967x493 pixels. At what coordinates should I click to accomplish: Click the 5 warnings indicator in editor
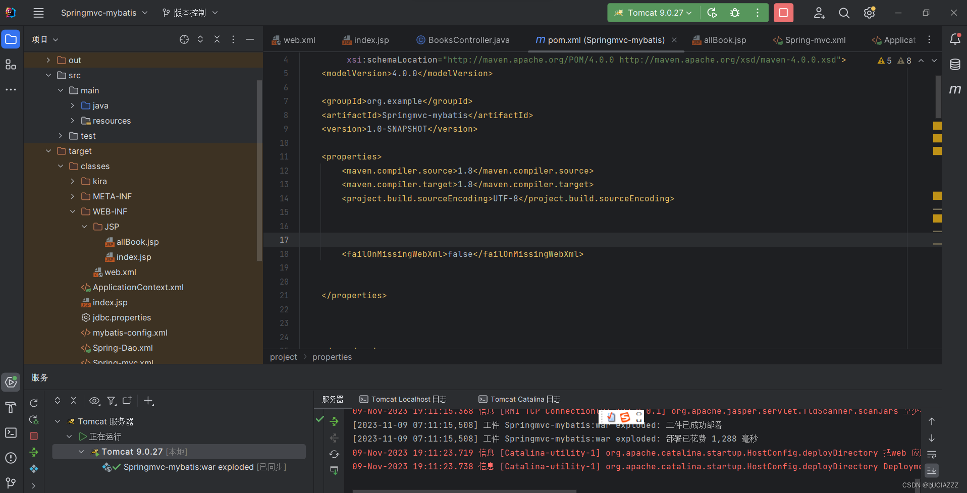click(884, 60)
